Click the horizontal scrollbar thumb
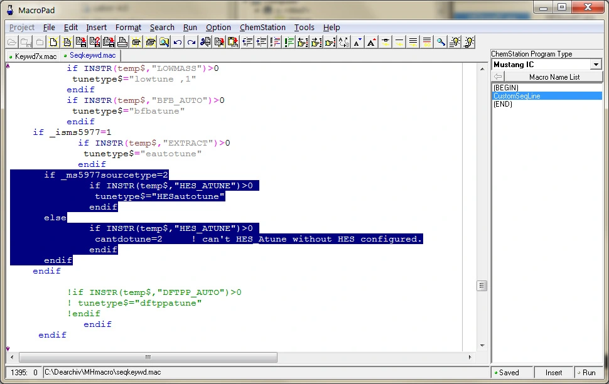This screenshot has height=384, width=609. (x=148, y=357)
